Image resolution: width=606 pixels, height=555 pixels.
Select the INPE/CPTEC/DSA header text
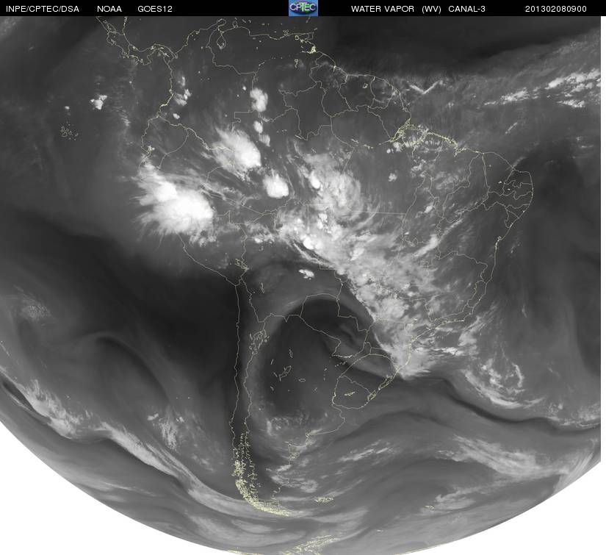43,9
